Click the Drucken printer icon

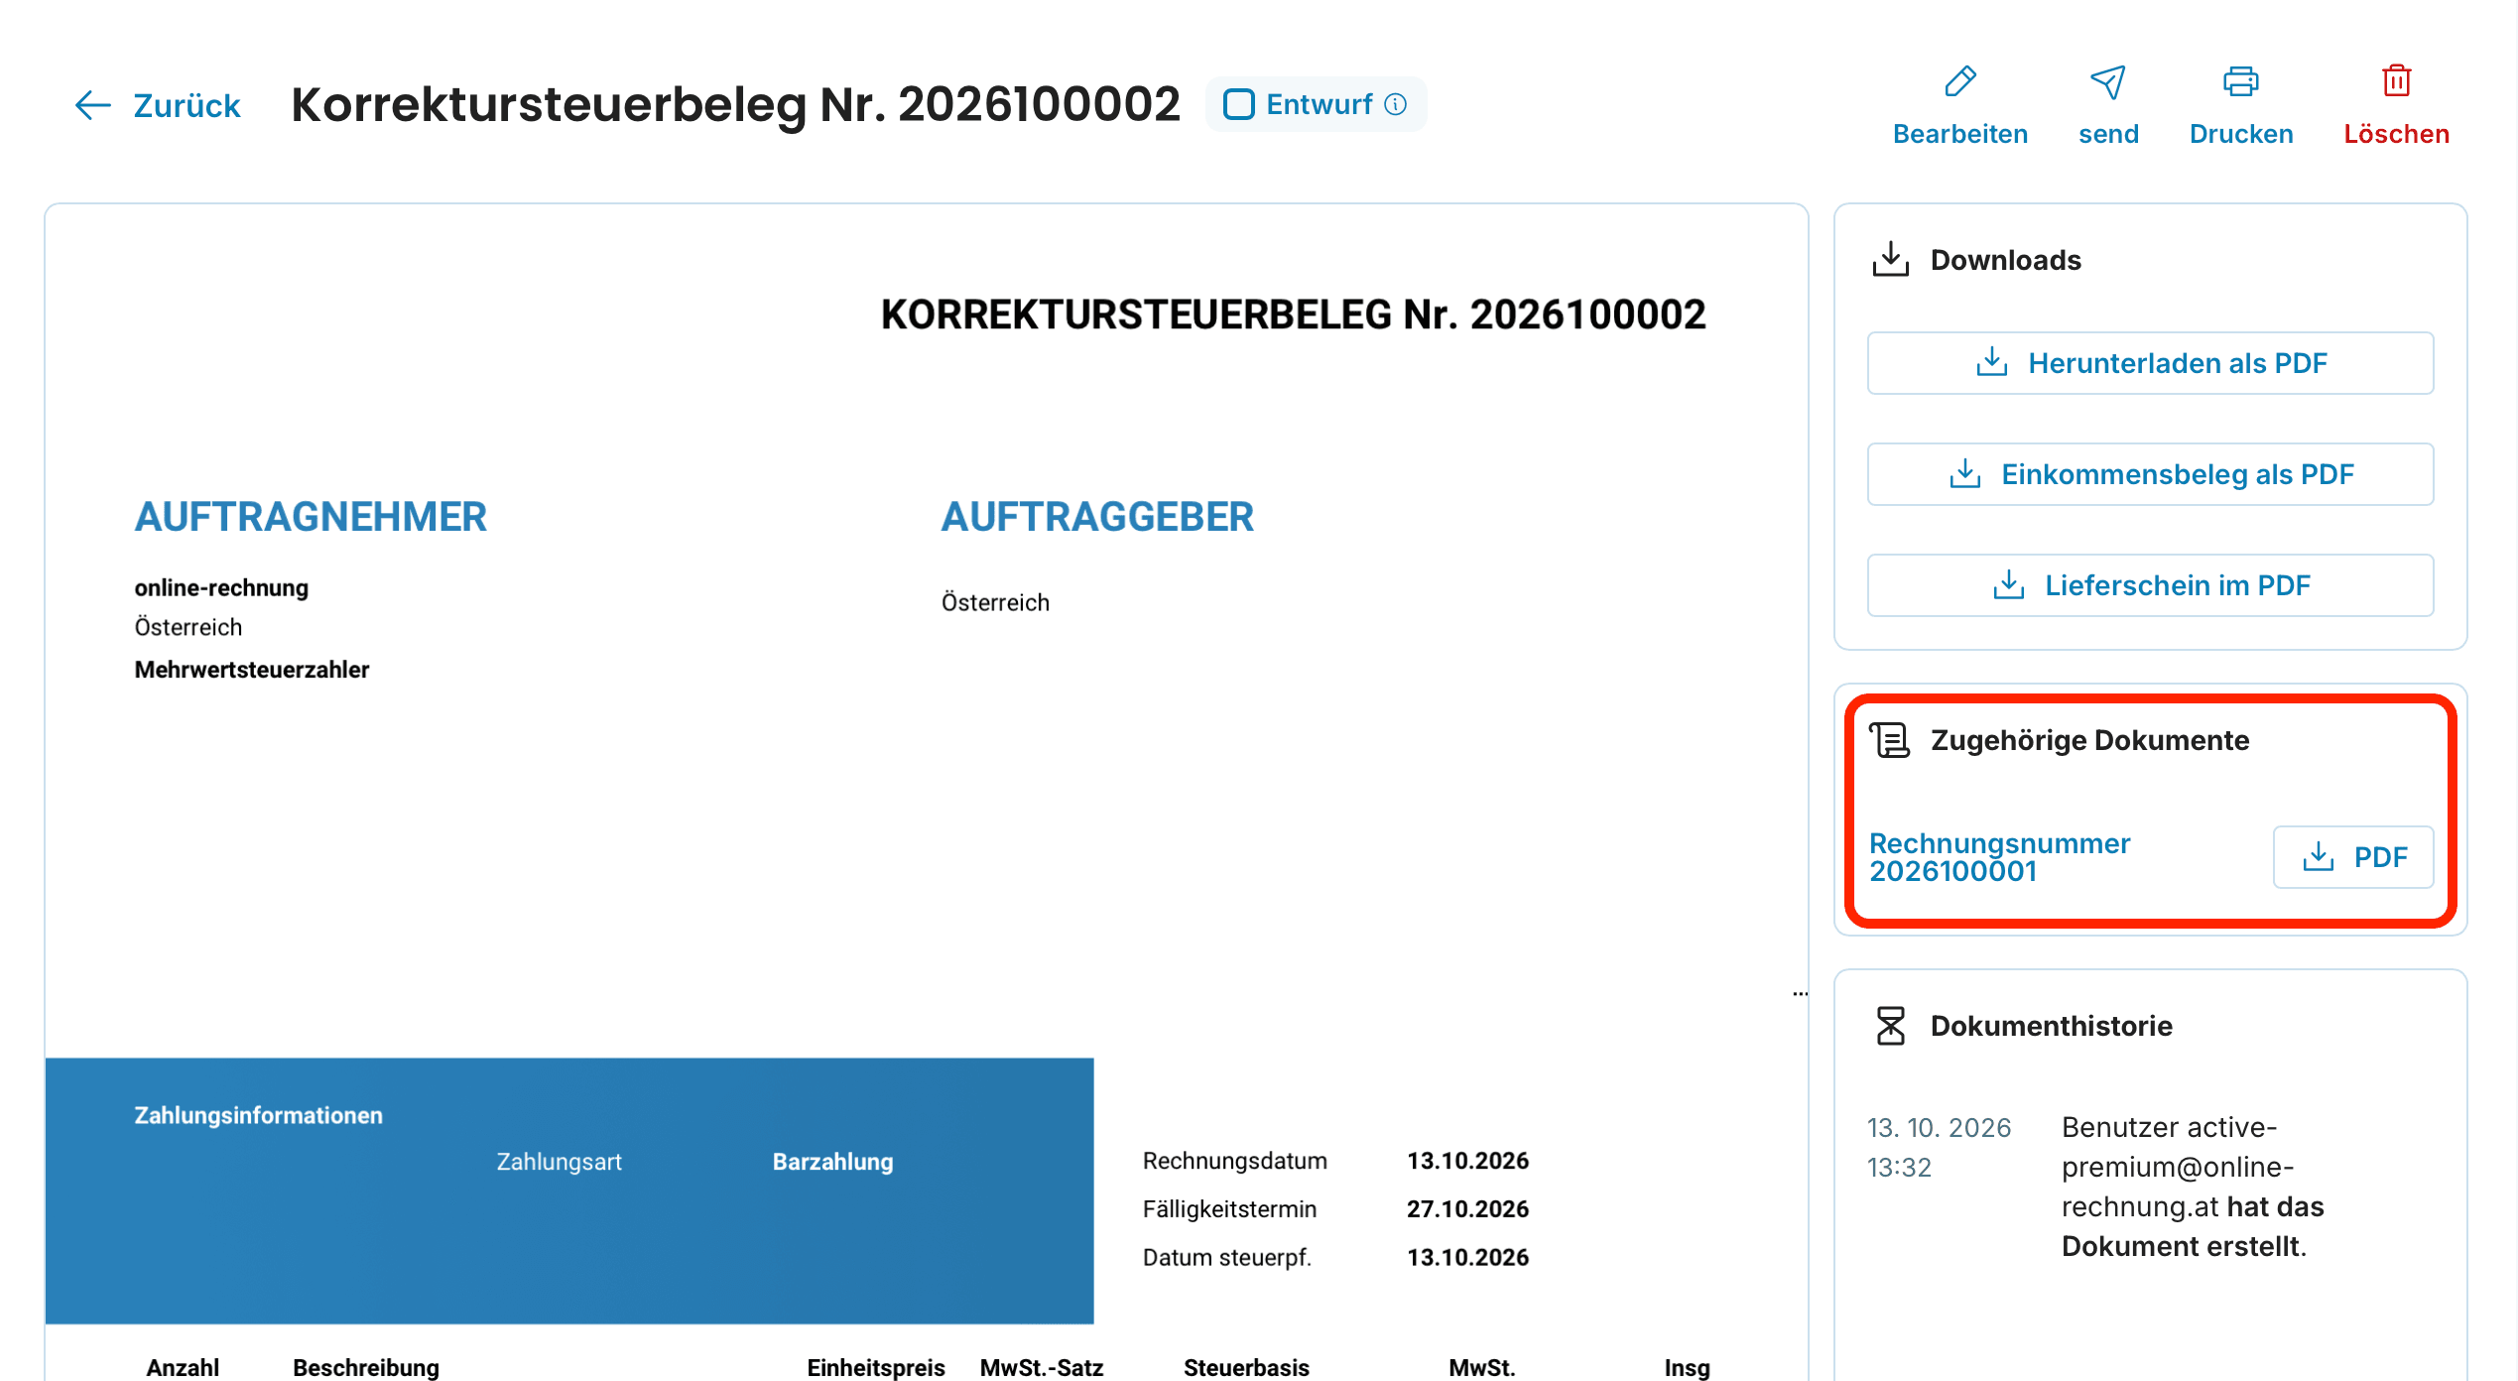click(2240, 81)
